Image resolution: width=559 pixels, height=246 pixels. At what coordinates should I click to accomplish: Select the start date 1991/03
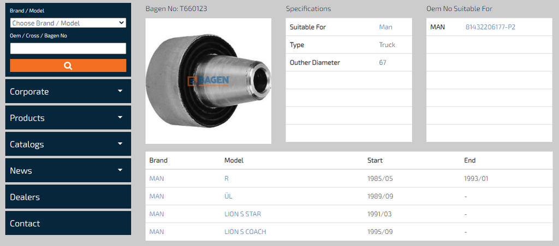pyautogui.click(x=380, y=214)
